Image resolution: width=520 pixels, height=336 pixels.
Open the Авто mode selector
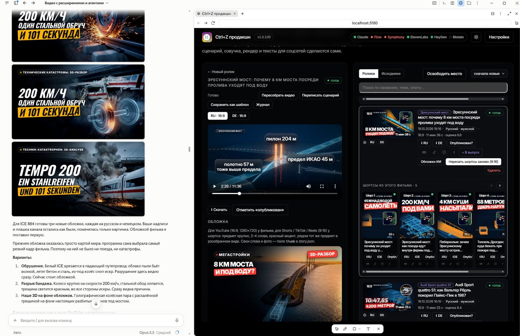(x=17, y=332)
